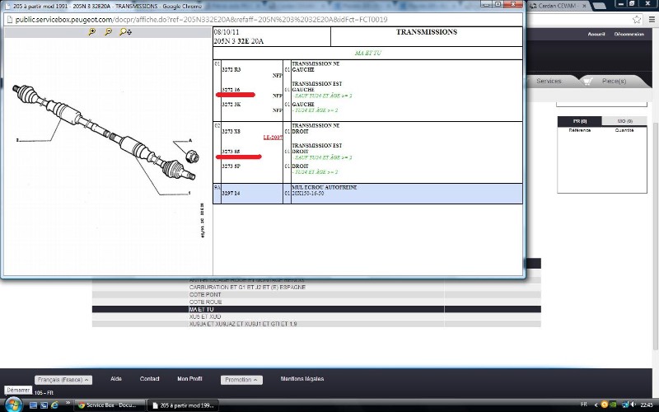Select the COTE PONT row
659x412 pixels.
[316, 295]
